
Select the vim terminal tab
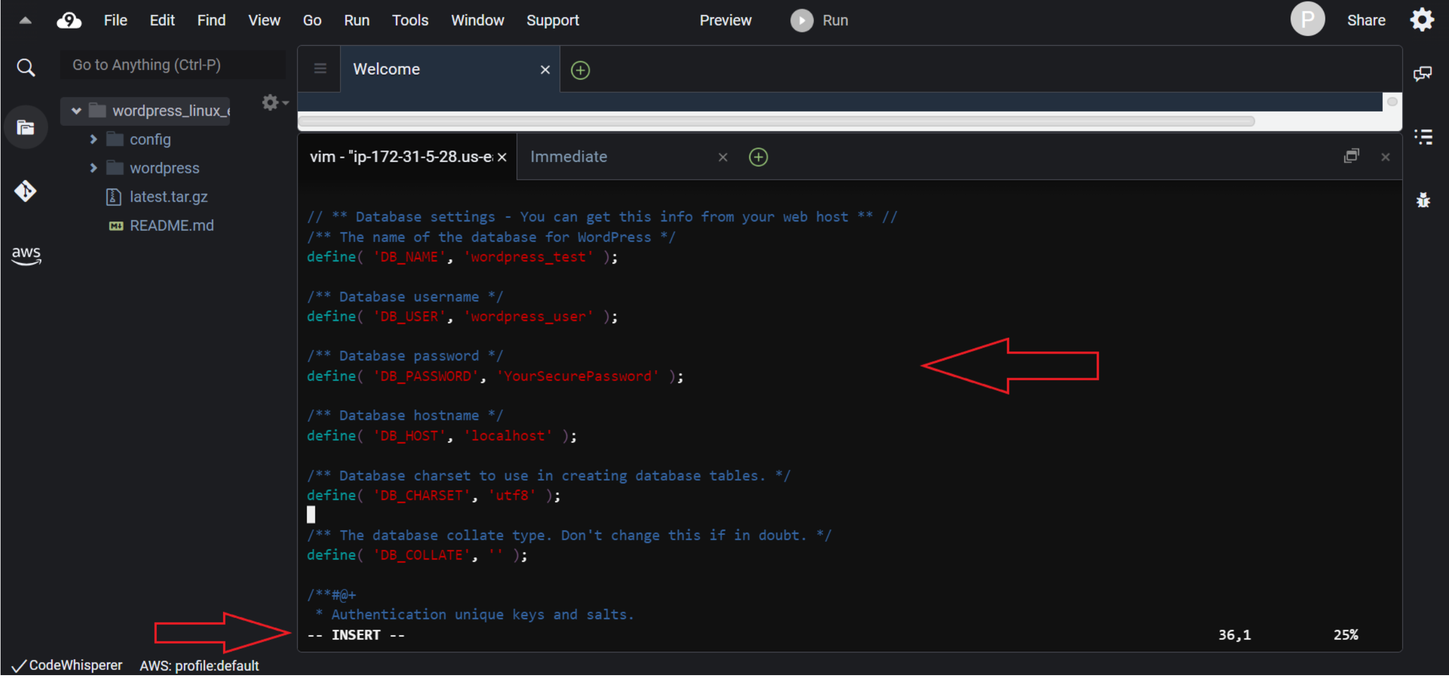(x=406, y=157)
